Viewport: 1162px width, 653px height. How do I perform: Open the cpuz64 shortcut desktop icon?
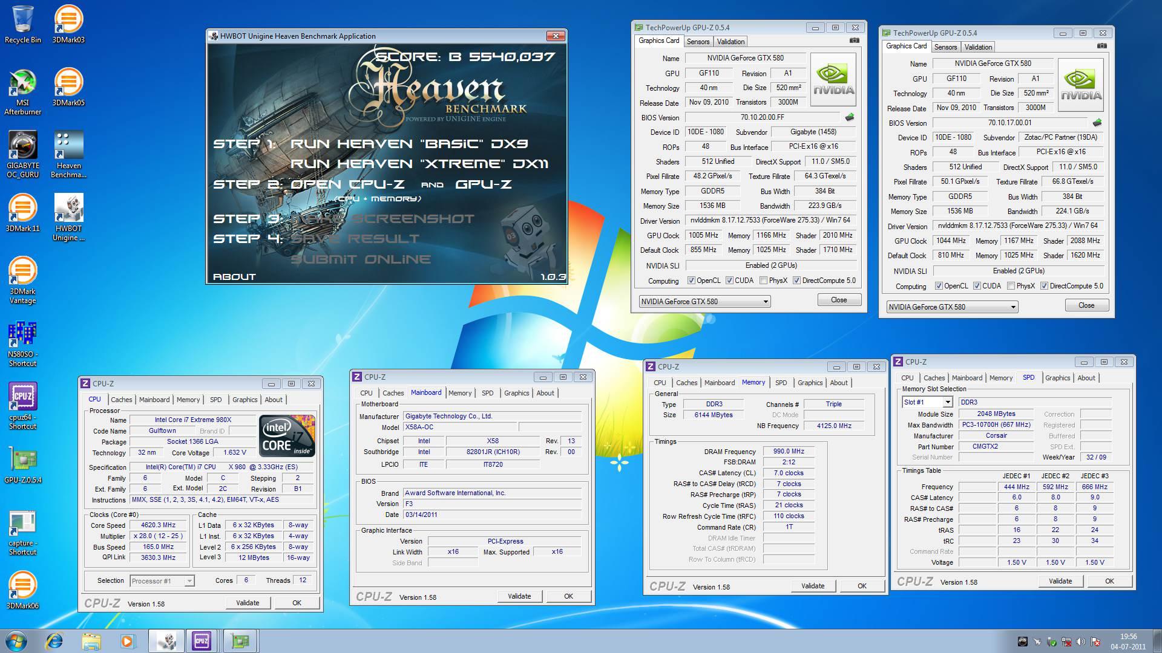click(x=23, y=406)
